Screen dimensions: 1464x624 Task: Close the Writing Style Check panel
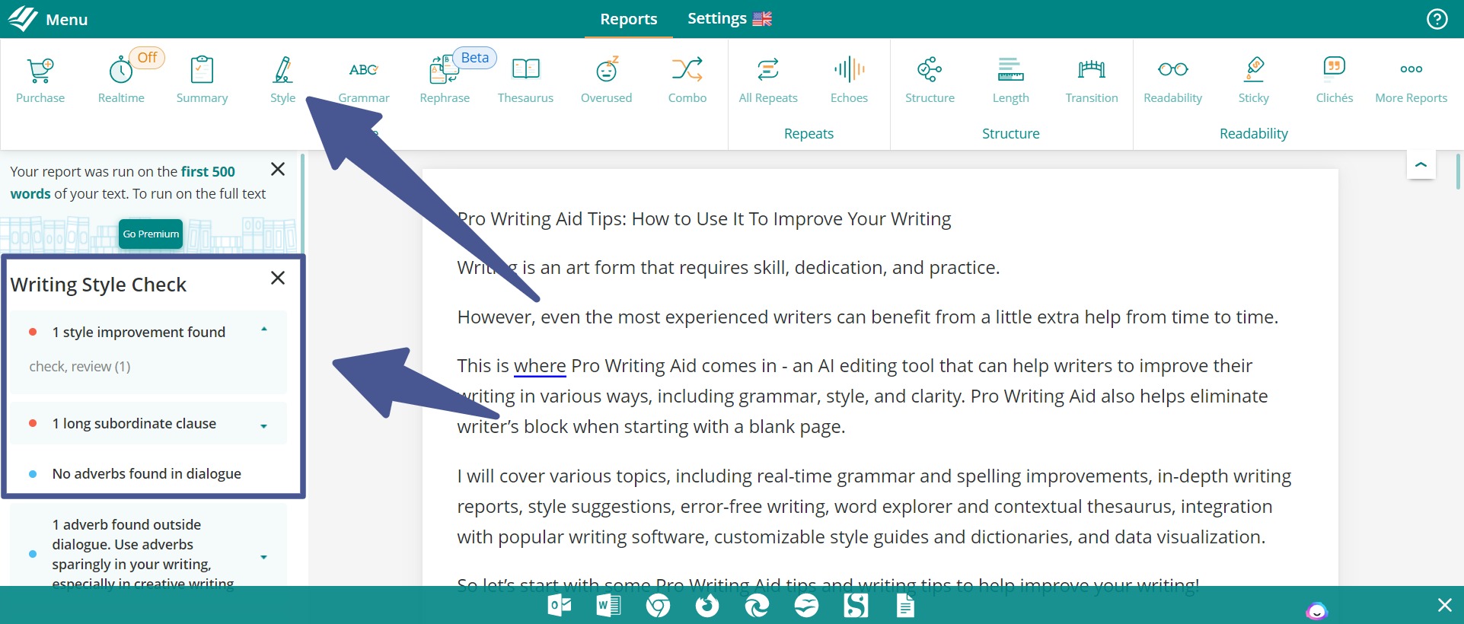click(278, 278)
